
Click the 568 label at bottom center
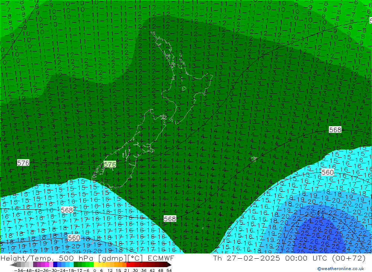[x=170, y=219]
